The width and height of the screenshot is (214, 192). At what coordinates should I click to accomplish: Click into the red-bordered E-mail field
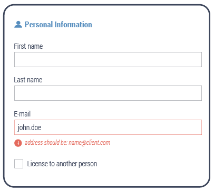click(108, 127)
